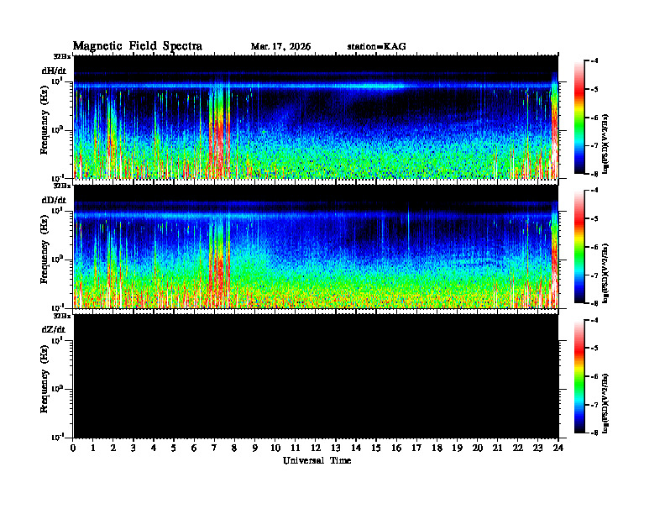Click the "-7" value on dD/dt color bar
This screenshot has width=665, height=514.
click(594, 275)
